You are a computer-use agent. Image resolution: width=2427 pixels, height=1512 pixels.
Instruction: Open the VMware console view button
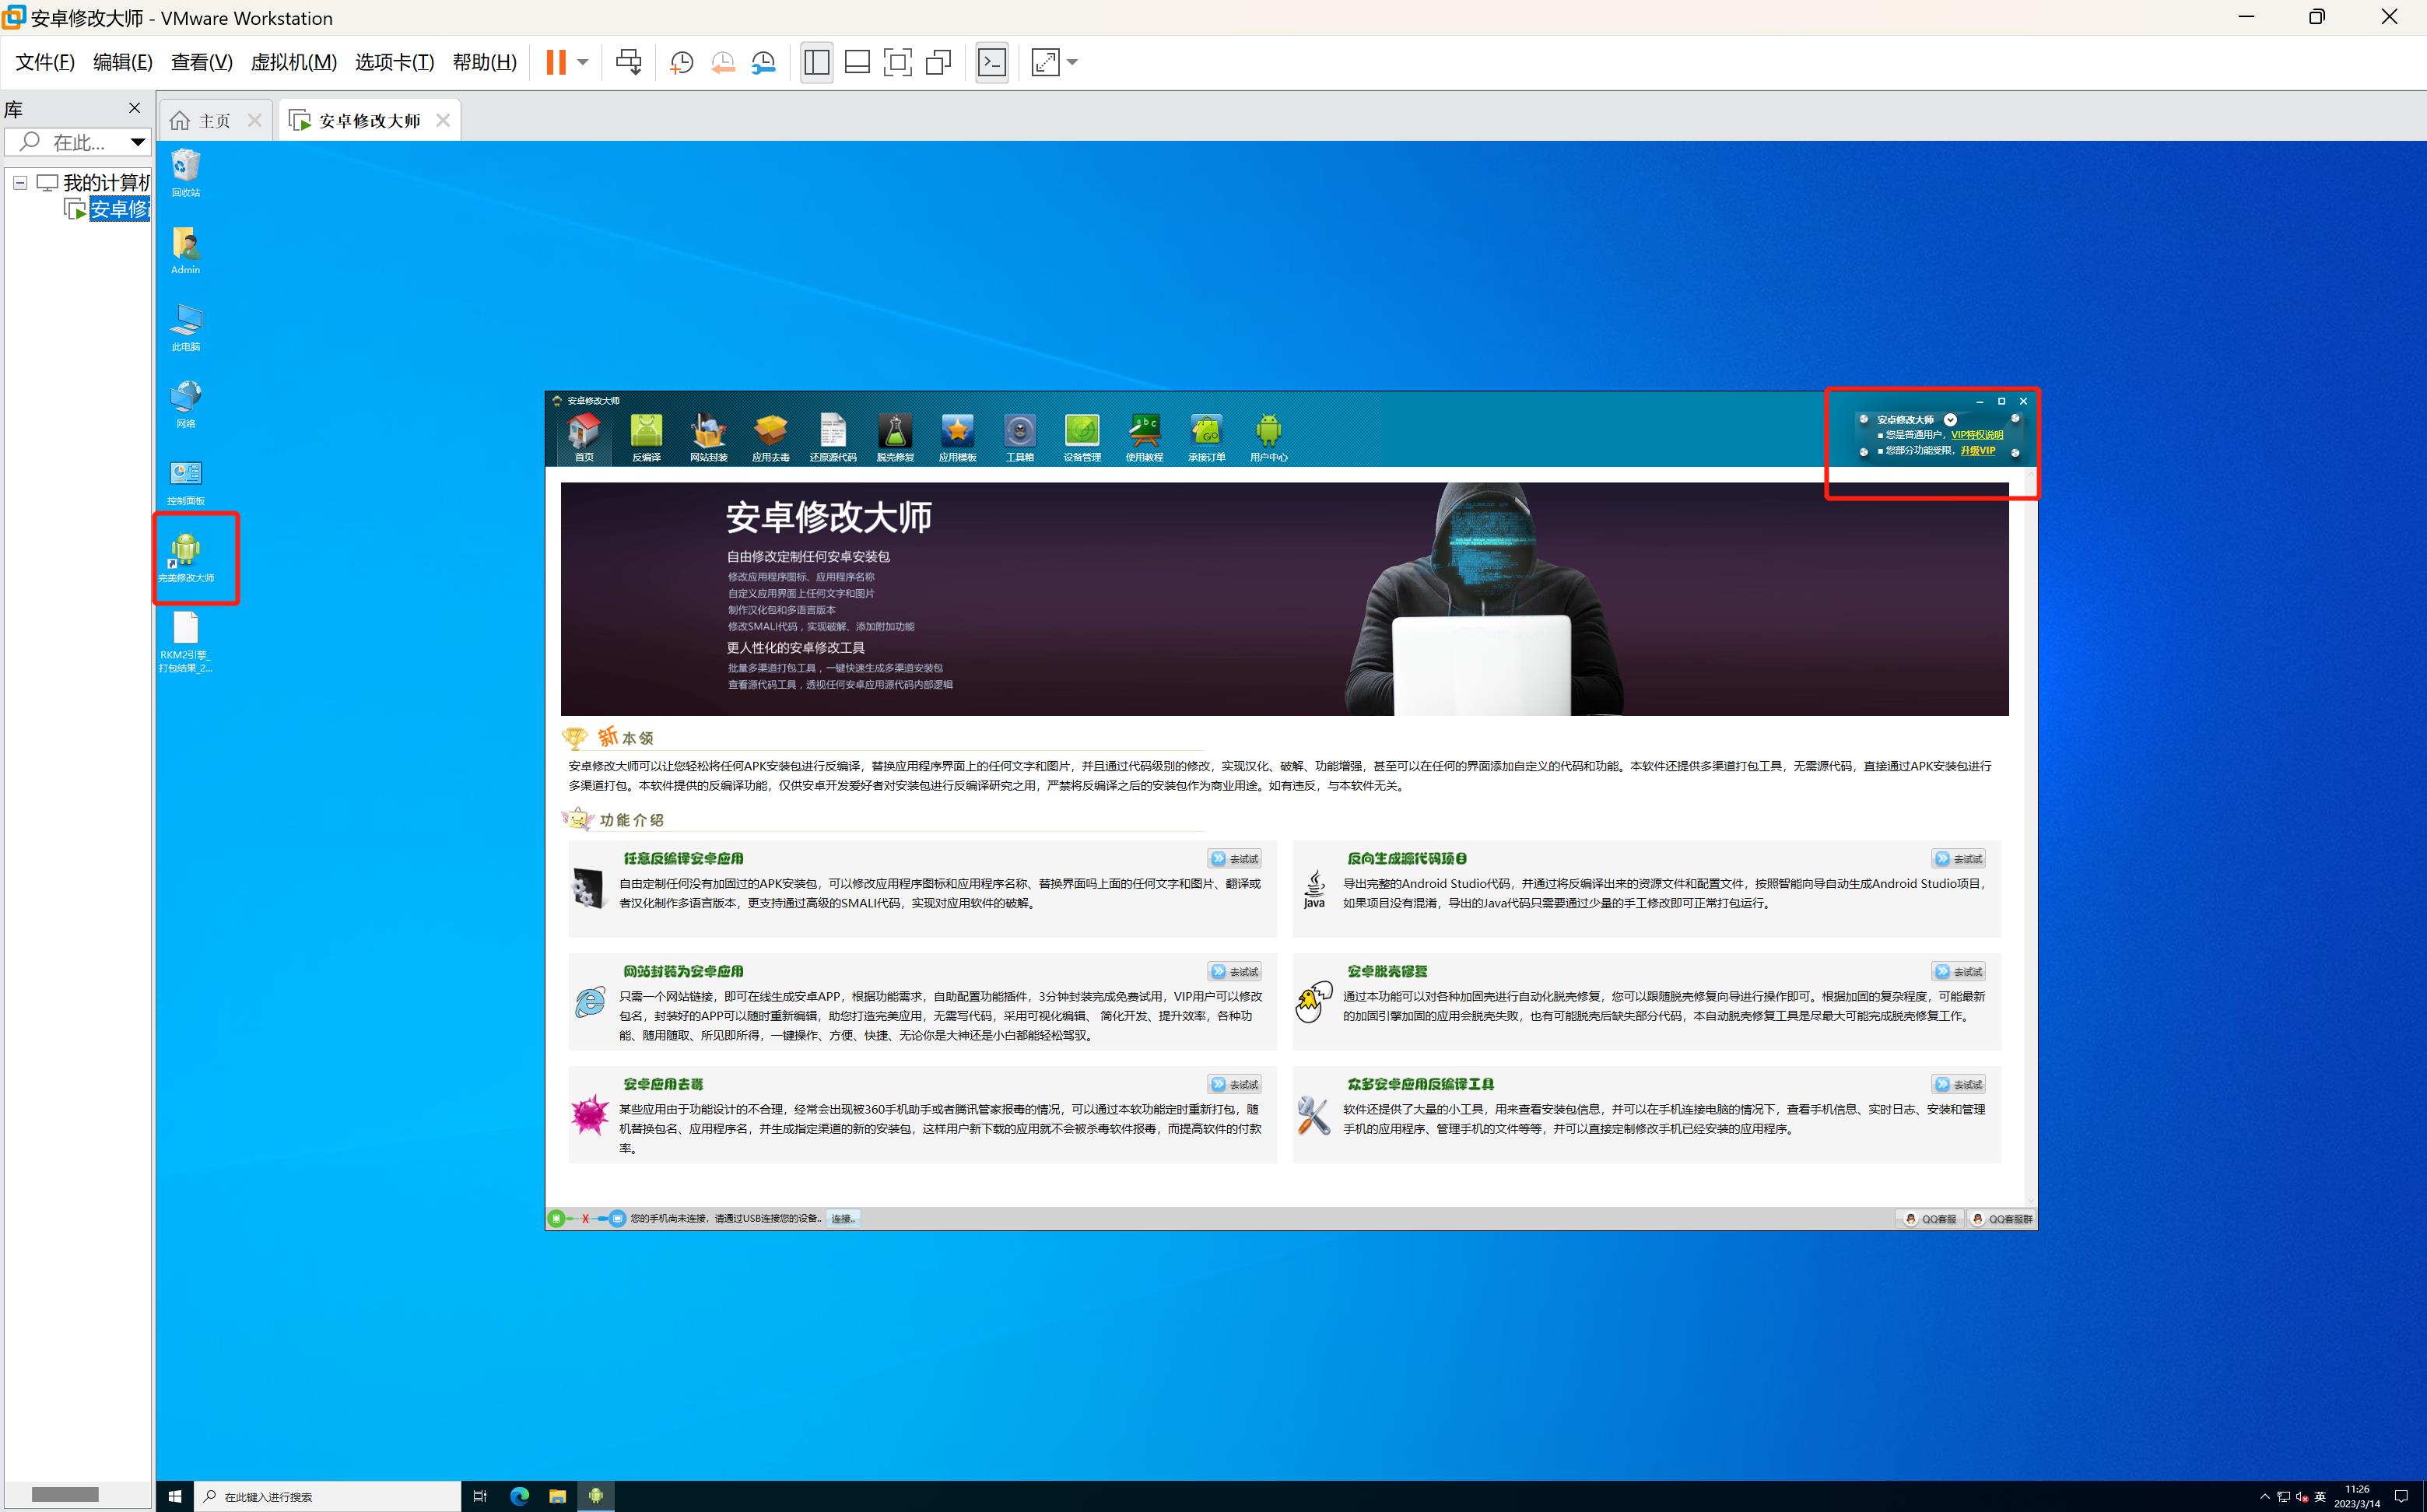tap(992, 62)
